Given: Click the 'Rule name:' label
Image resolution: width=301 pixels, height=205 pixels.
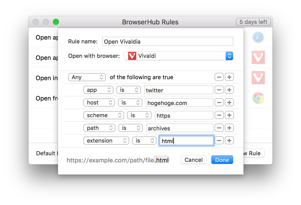Looking at the screenshot, I should pyautogui.click(x=83, y=41).
